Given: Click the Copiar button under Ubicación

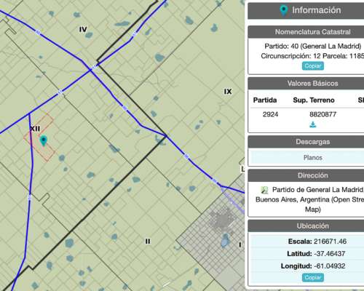Looking at the screenshot, I should (x=313, y=277).
